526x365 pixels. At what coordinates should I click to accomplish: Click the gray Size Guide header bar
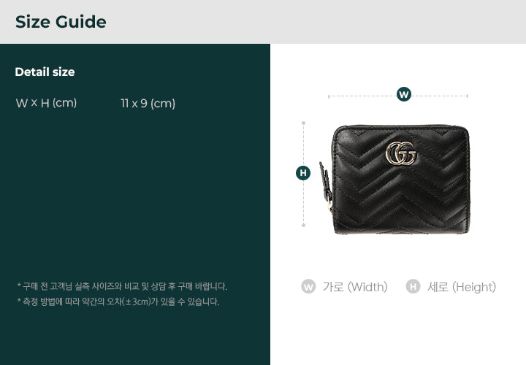tap(263, 22)
